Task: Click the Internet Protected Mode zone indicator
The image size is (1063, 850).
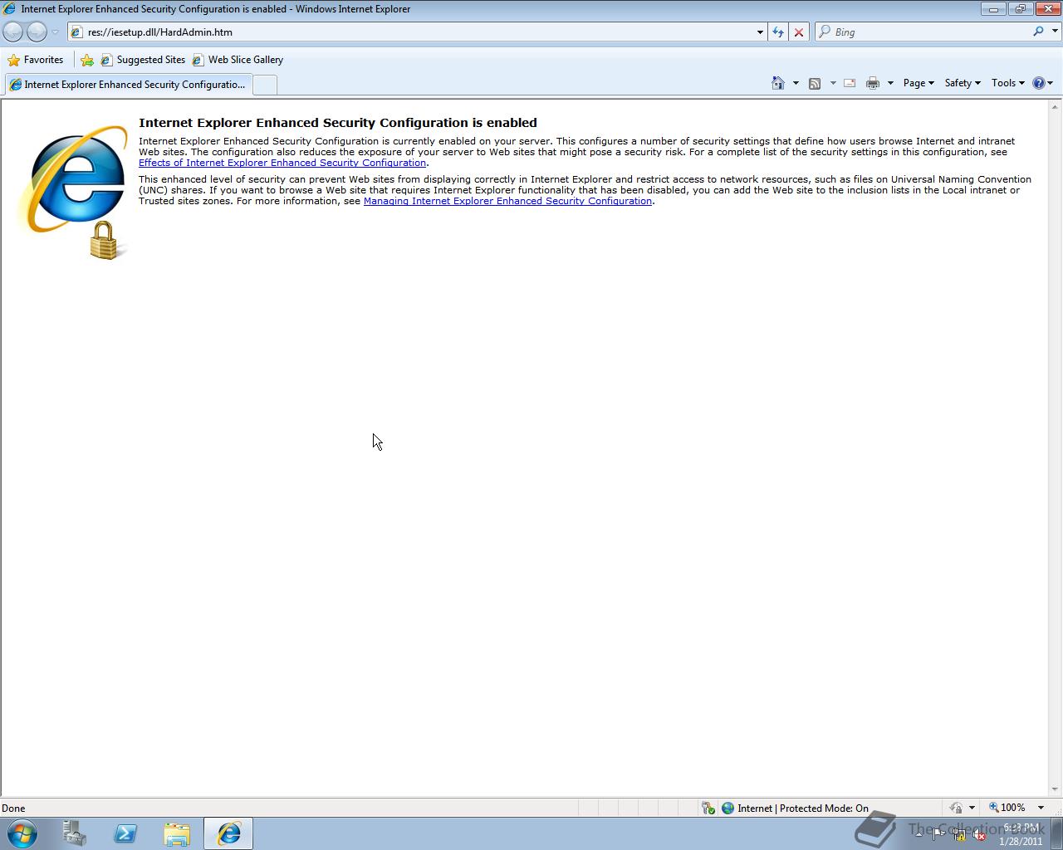Action: click(795, 808)
